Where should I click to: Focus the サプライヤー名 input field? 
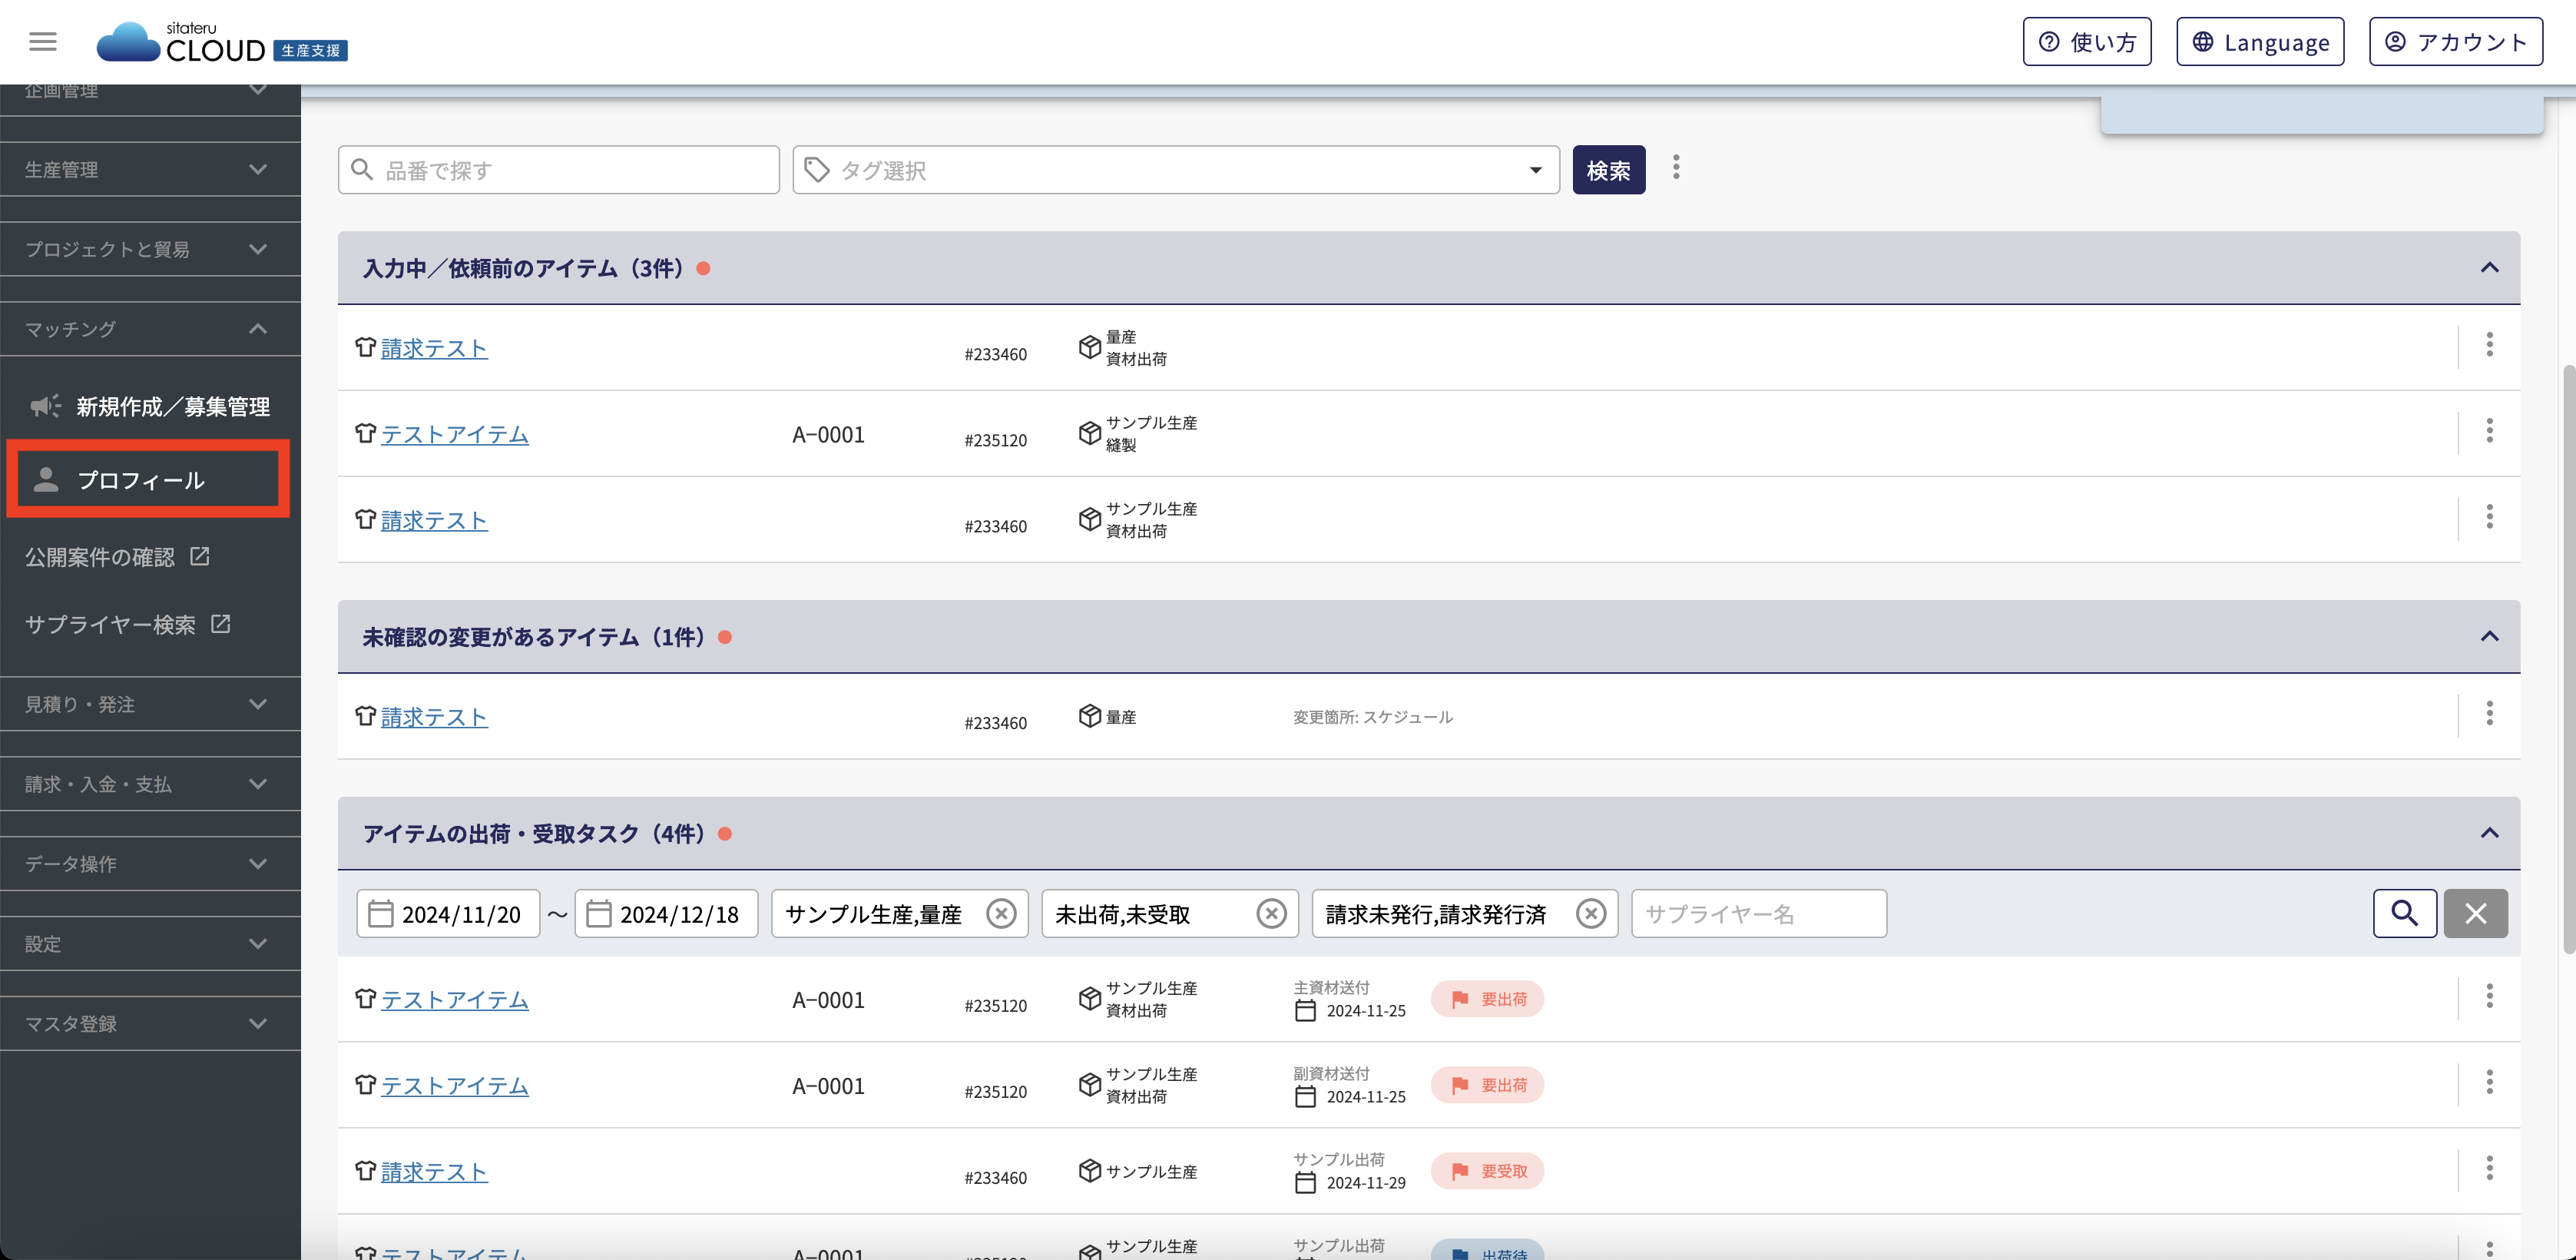click(1759, 914)
